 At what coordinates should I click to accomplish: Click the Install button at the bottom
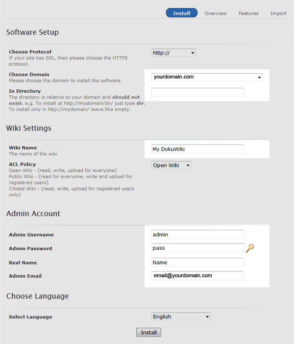click(149, 332)
